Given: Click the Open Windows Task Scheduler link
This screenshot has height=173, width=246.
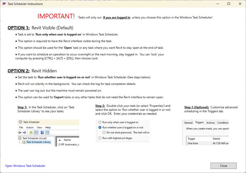Looking at the screenshot, I should point(25,166).
